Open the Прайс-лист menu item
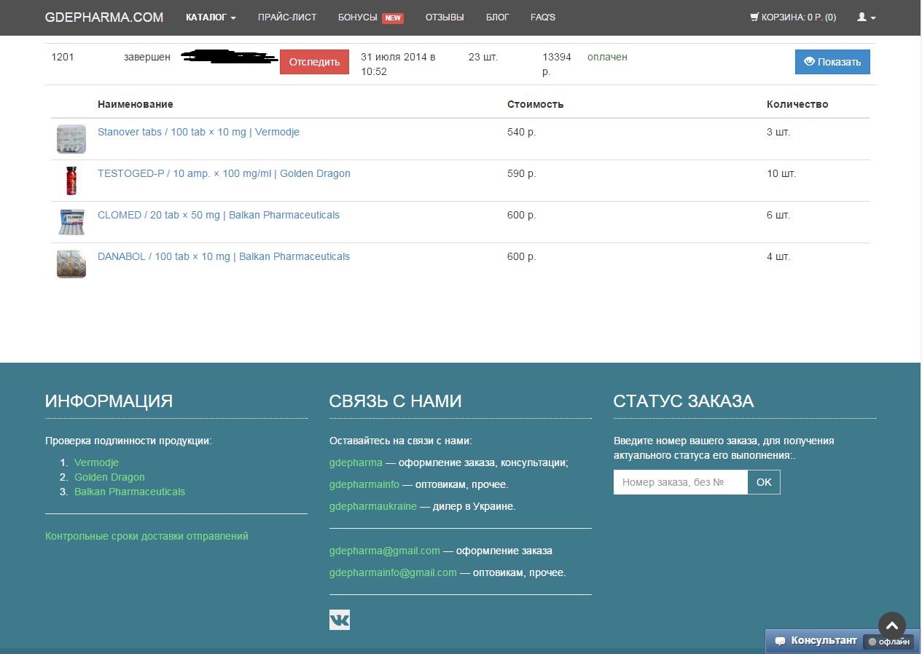This screenshot has height=654, width=922. tap(287, 17)
